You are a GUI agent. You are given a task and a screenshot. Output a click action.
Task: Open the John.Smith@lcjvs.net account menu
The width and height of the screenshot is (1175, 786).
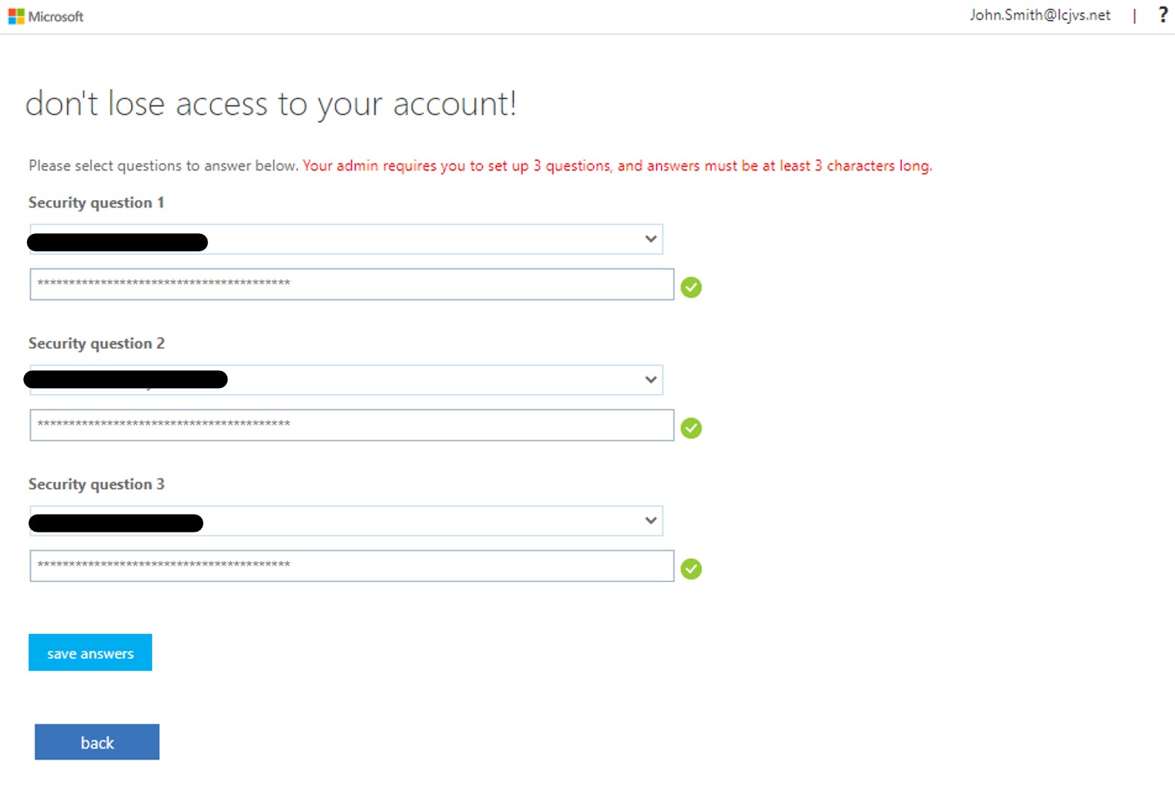click(1040, 15)
